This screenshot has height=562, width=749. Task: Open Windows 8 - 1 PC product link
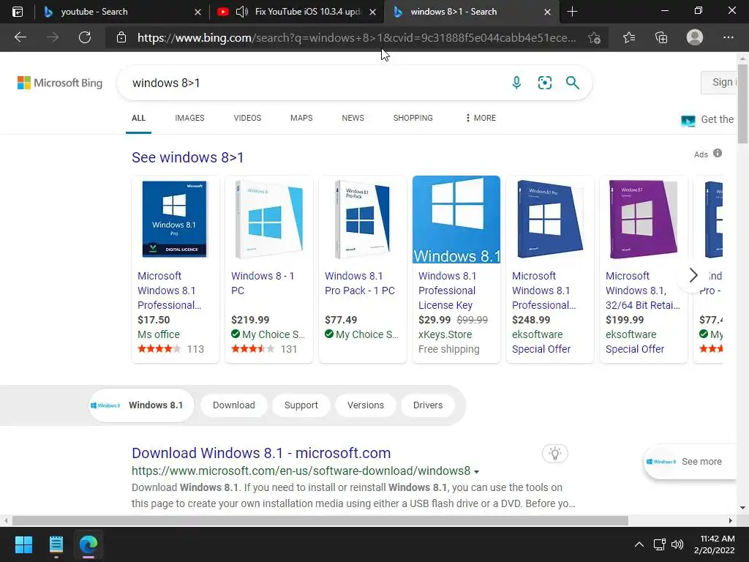263,283
